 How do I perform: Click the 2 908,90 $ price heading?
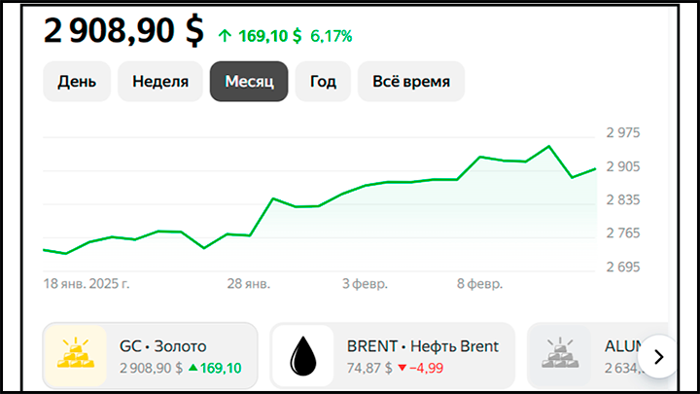tap(123, 30)
